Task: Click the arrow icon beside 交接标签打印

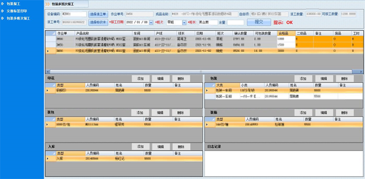Action: (2, 11)
